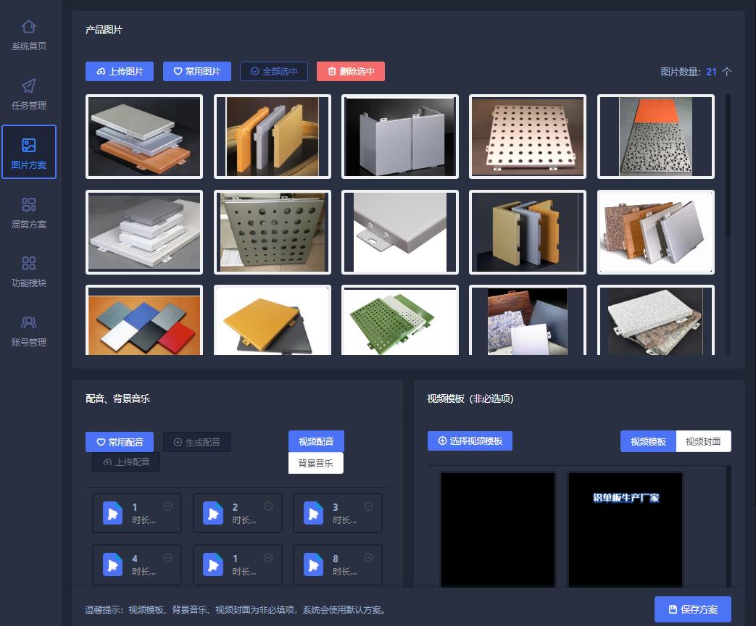Open 任务管理 paper plane icon
Viewport: 756px width, 626px height.
click(x=29, y=86)
